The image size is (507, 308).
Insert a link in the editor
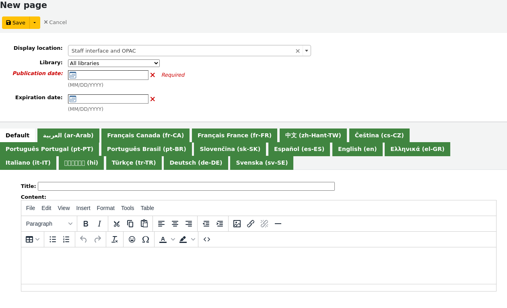tap(251, 224)
